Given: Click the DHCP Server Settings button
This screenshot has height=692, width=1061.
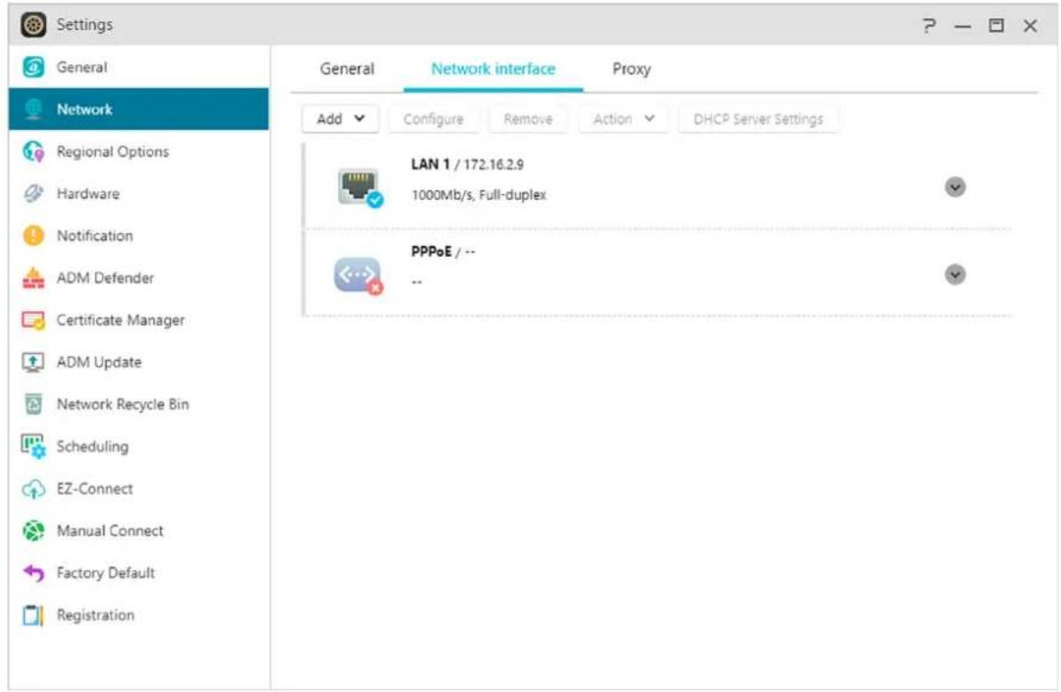Looking at the screenshot, I should click(x=759, y=119).
